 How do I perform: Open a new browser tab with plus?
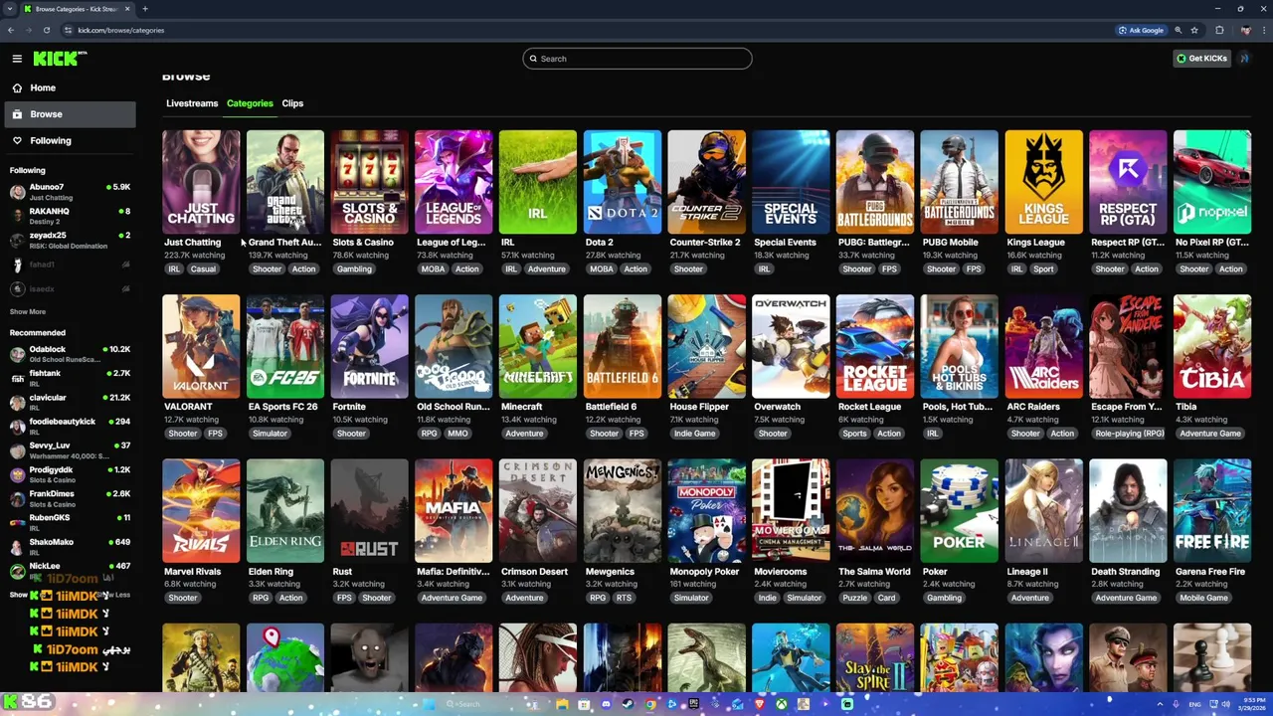tap(144, 9)
